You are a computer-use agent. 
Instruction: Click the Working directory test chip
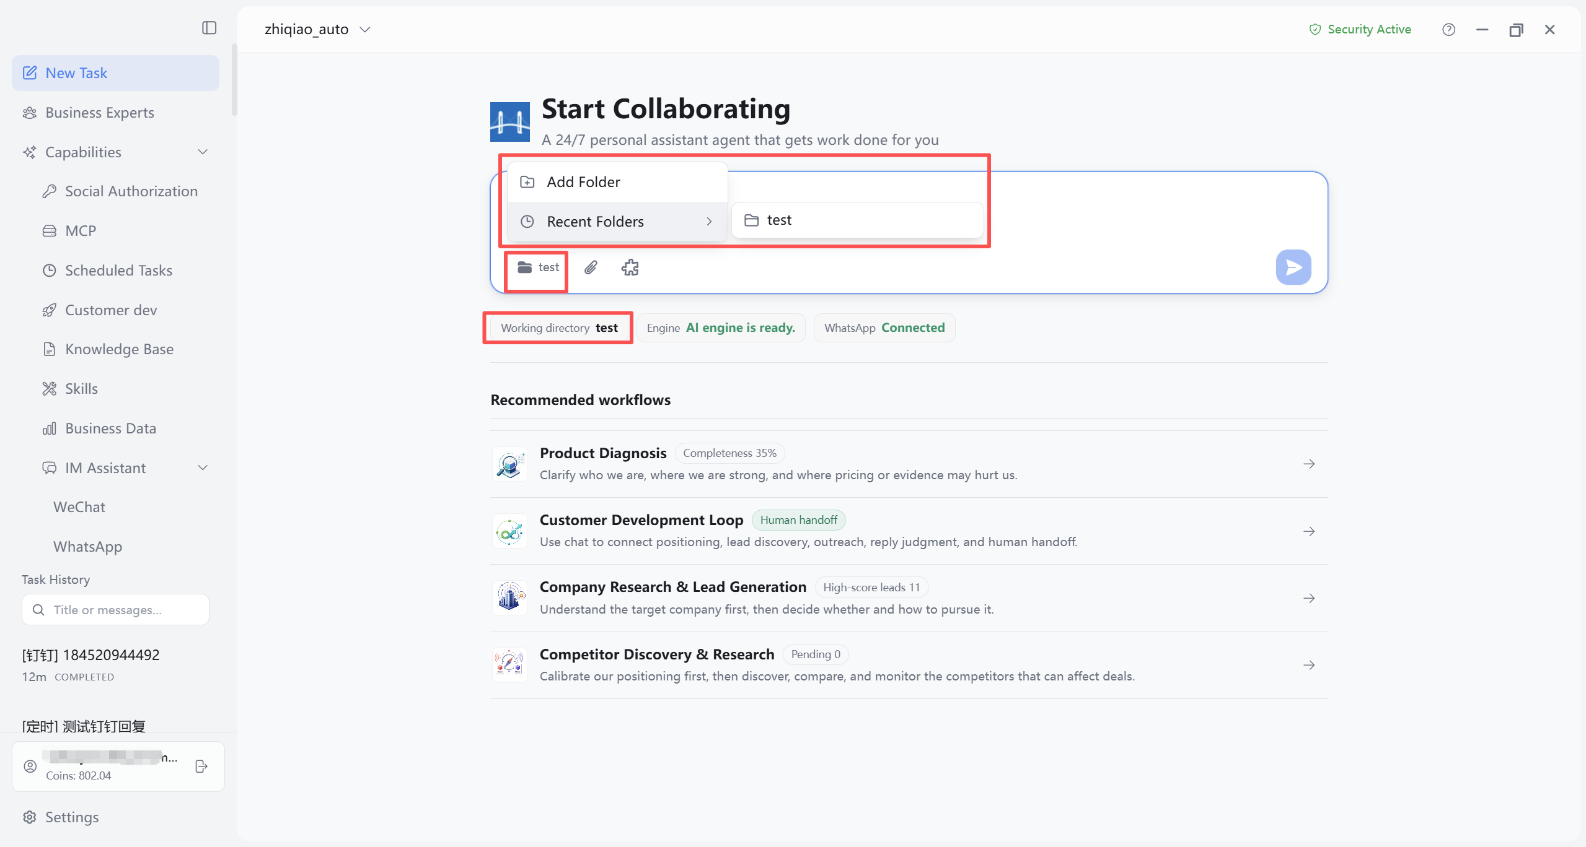coord(559,328)
